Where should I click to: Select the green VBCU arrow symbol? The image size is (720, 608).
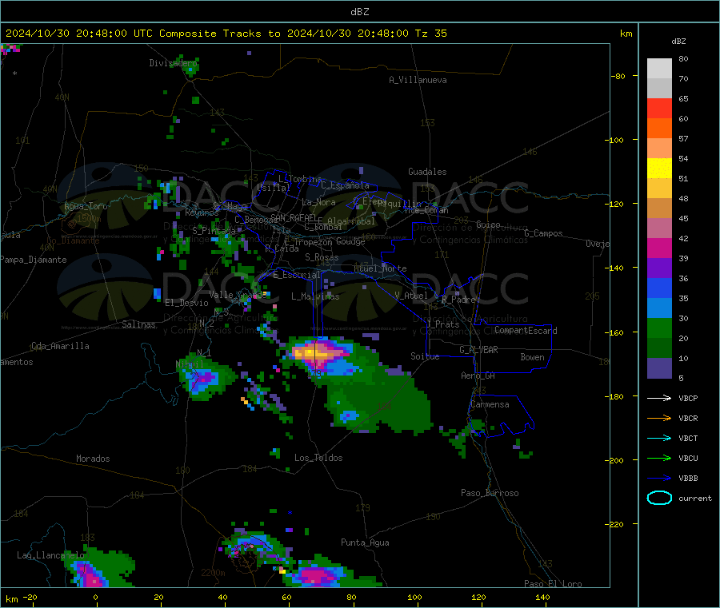pos(659,458)
